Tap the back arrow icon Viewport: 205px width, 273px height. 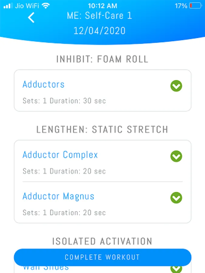pyautogui.click(x=31, y=18)
